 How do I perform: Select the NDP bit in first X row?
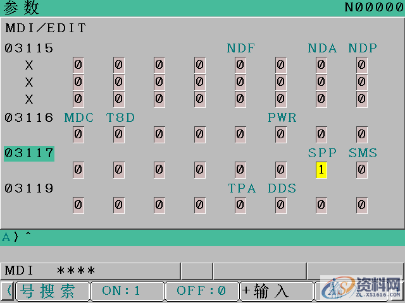(x=362, y=64)
